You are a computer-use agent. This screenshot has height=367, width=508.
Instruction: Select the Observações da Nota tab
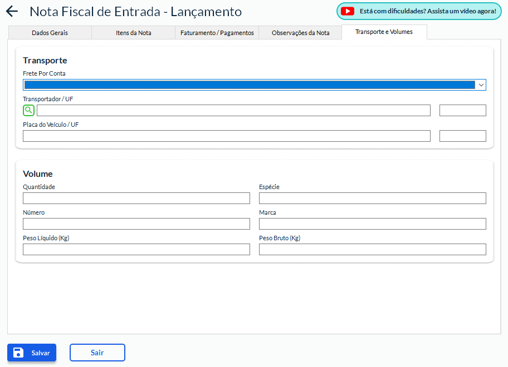click(300, 33)
